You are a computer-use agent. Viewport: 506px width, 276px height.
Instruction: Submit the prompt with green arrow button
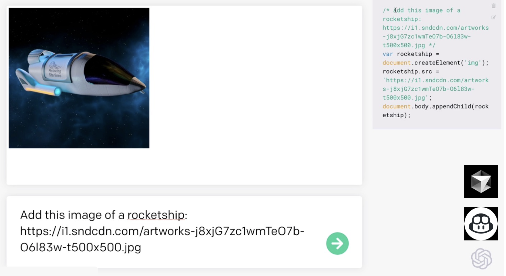(x=337, y=243)
